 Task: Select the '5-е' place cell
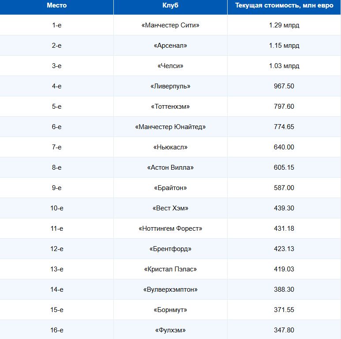tap(56, 107)
